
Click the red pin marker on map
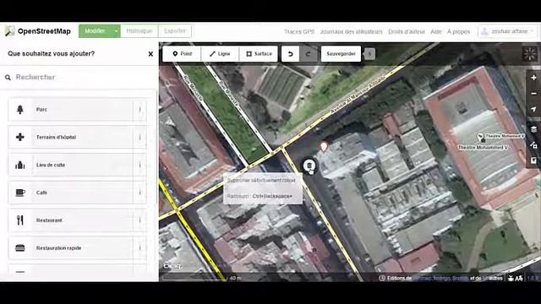tap(323, 146)
